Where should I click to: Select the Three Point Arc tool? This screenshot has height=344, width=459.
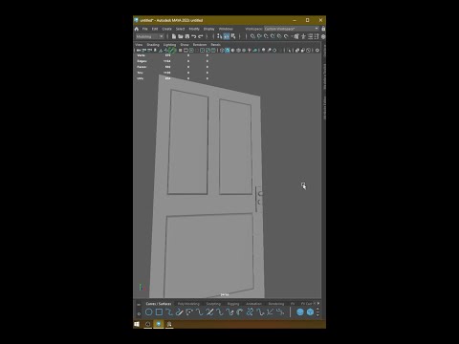click(189, 312)
